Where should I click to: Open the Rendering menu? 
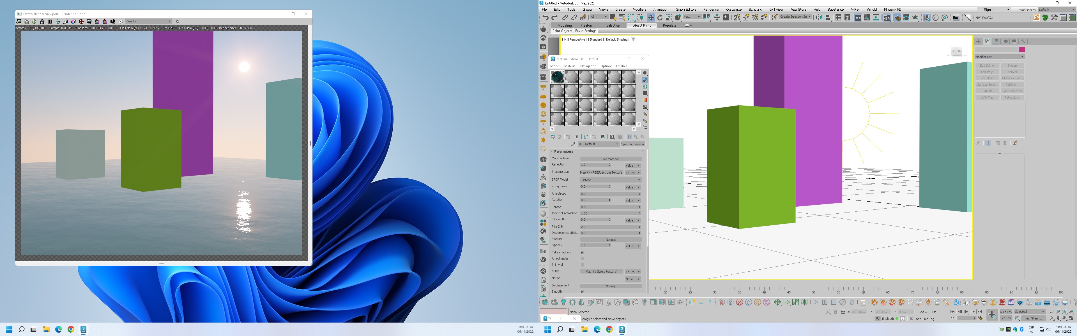click(711, 9)
